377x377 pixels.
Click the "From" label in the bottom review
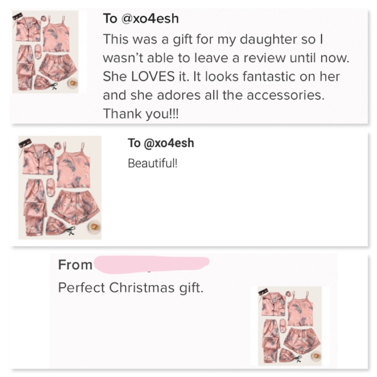(x=75, y=265)
